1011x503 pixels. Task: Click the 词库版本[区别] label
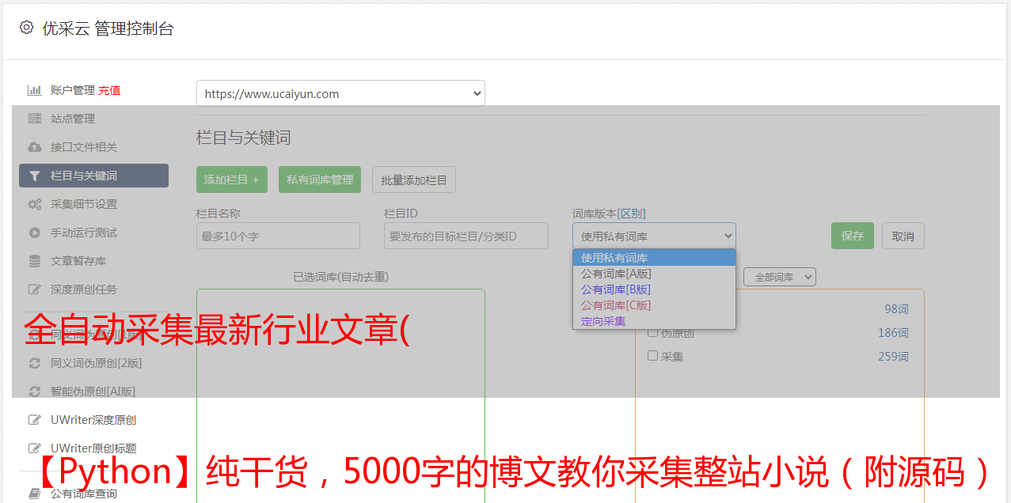tap(609, 214)
